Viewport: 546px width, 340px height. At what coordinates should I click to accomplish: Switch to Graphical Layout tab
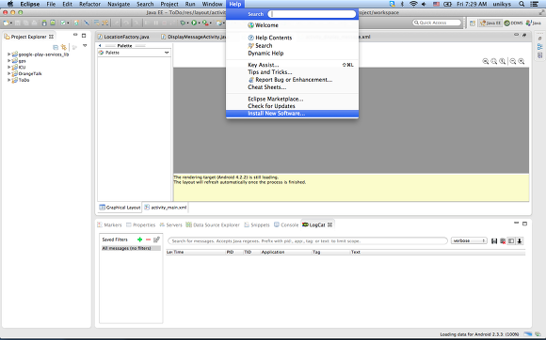coord(120,208)
